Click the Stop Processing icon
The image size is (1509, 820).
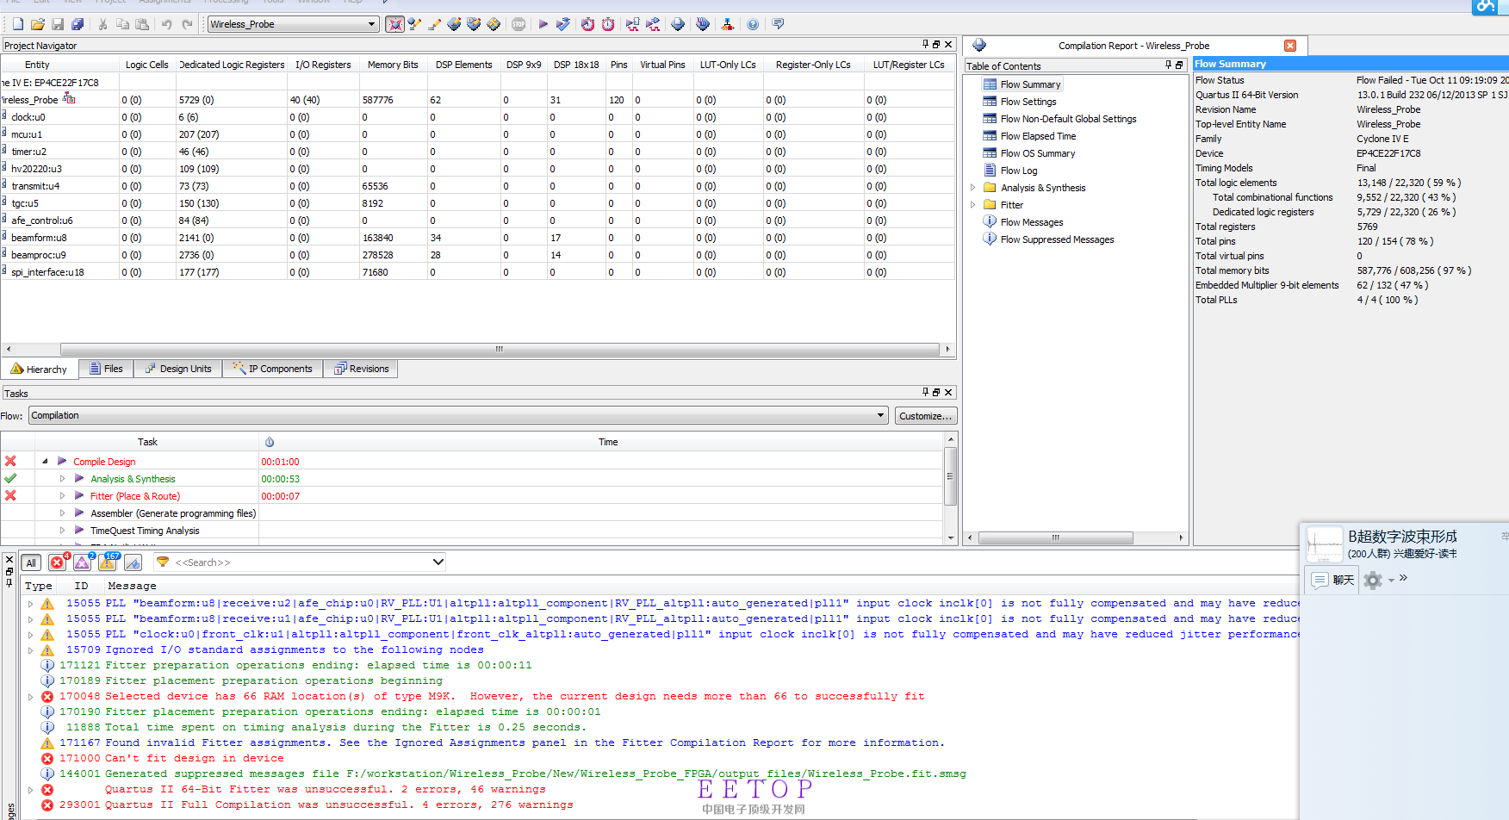tap(519, 24)
